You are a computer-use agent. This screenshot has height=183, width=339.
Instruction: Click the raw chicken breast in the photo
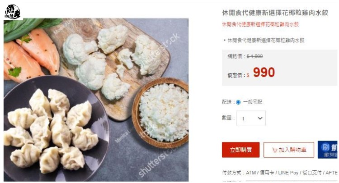[30, 55]
